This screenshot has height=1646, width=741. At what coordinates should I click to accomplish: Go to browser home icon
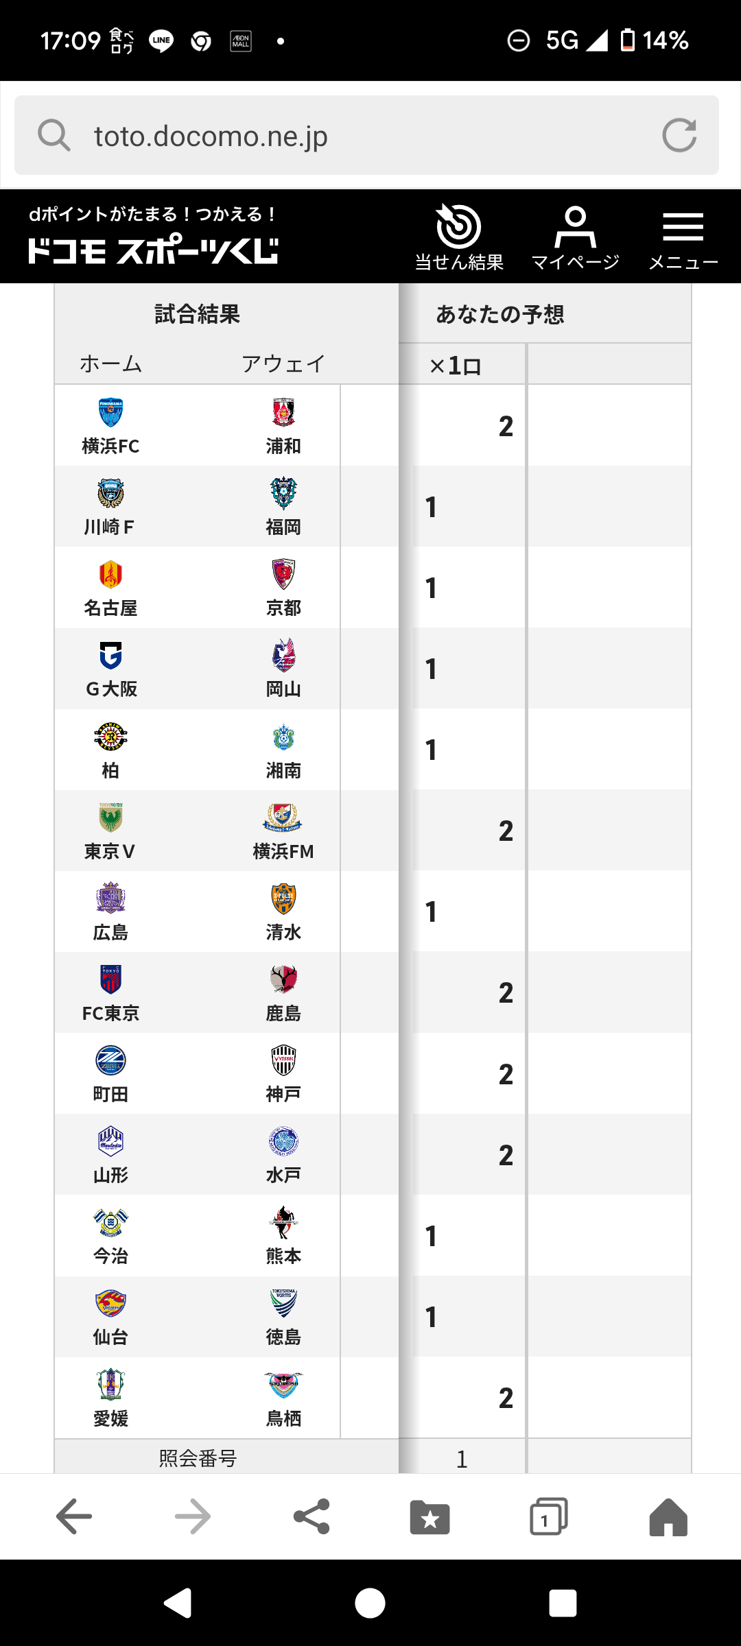[668, 1516]
